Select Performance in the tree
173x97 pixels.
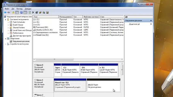[18, 33]
